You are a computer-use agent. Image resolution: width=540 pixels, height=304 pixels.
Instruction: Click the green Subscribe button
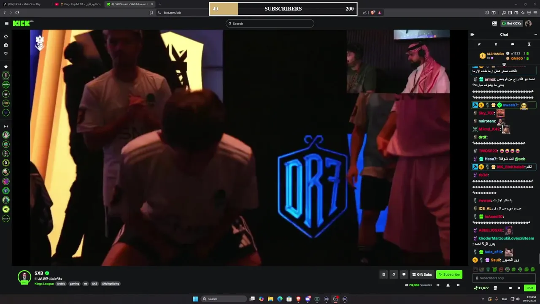point(449,274)
